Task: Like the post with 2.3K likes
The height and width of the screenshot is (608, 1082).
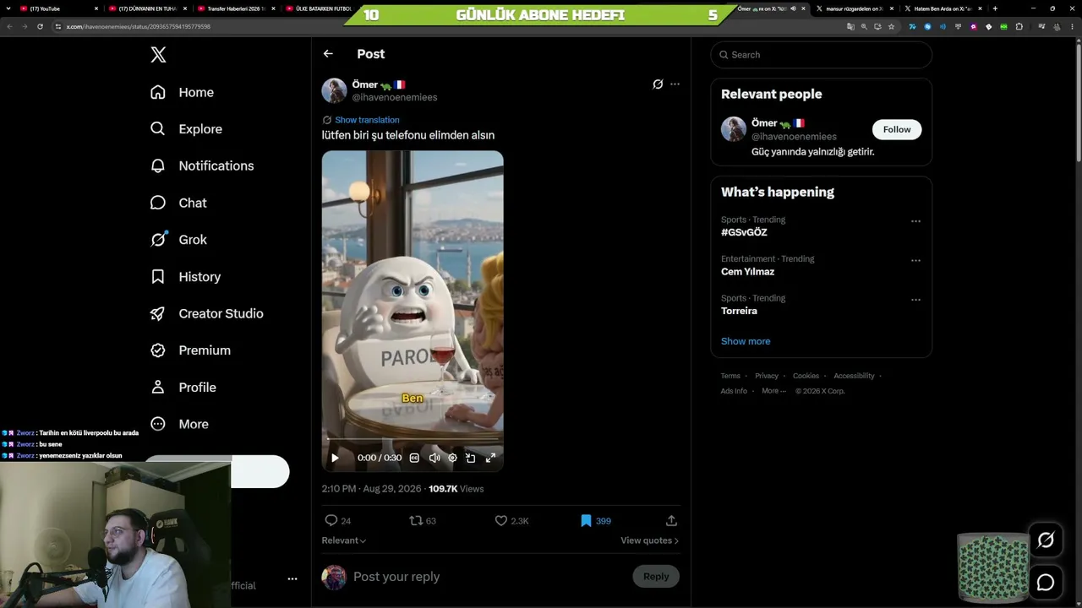Action: (x=501, y=521)
